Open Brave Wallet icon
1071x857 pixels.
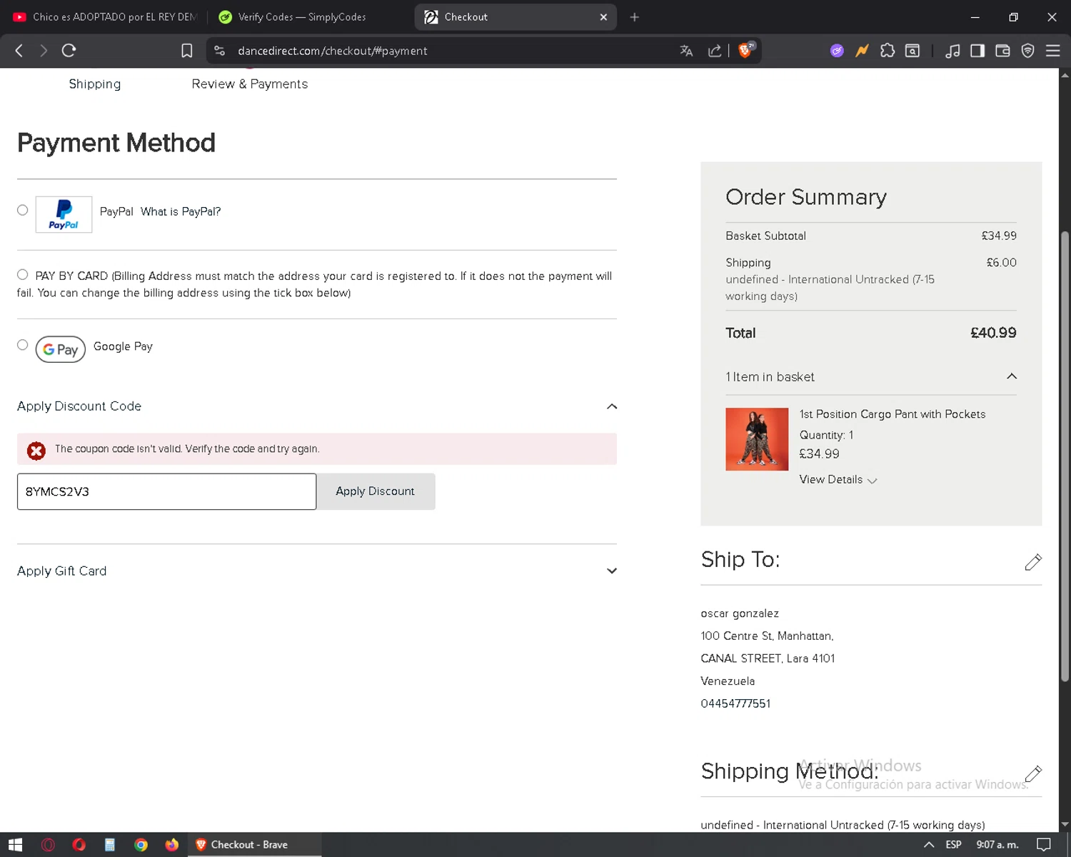(1002, 51)
